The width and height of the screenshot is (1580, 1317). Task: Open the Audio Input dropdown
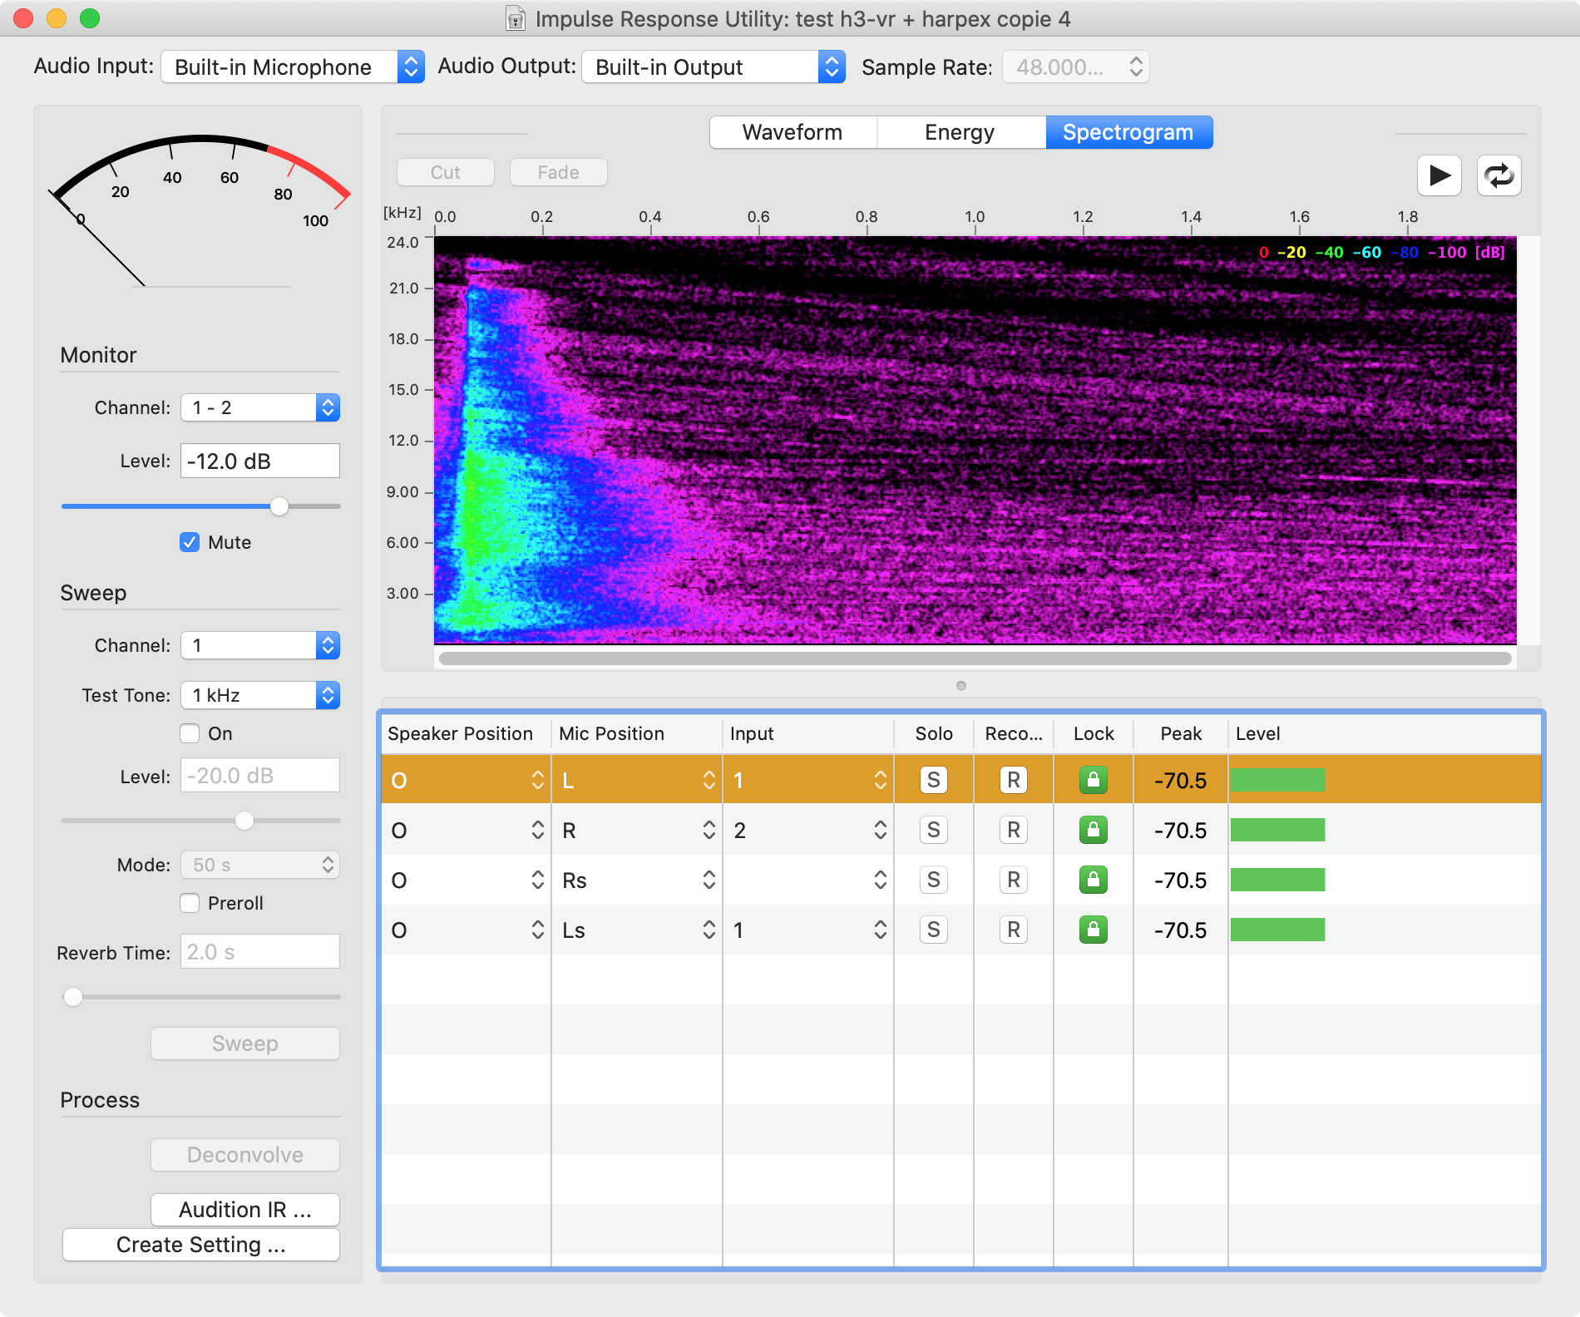292,67
